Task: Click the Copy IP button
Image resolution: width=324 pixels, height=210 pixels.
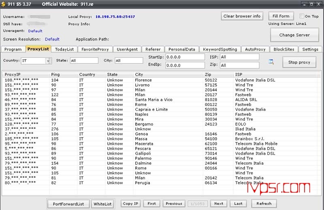Action: click(130, 204)
